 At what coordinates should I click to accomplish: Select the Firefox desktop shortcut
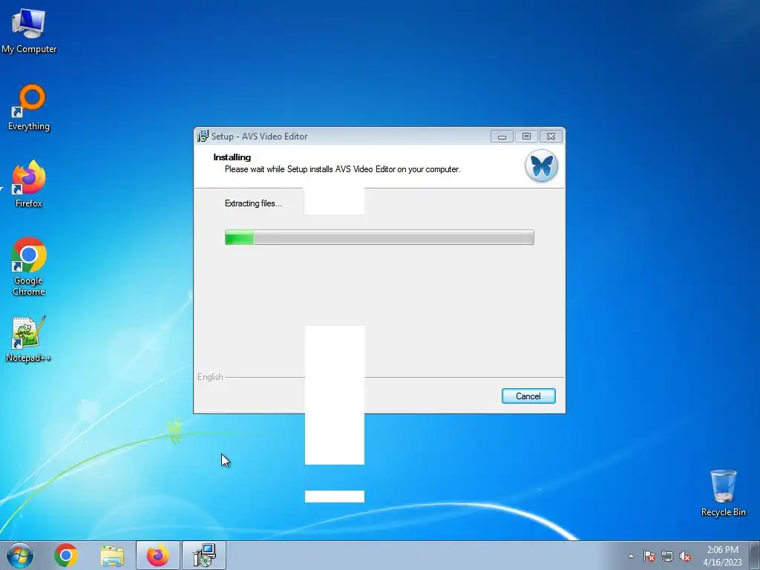click(x=29, y=185)
